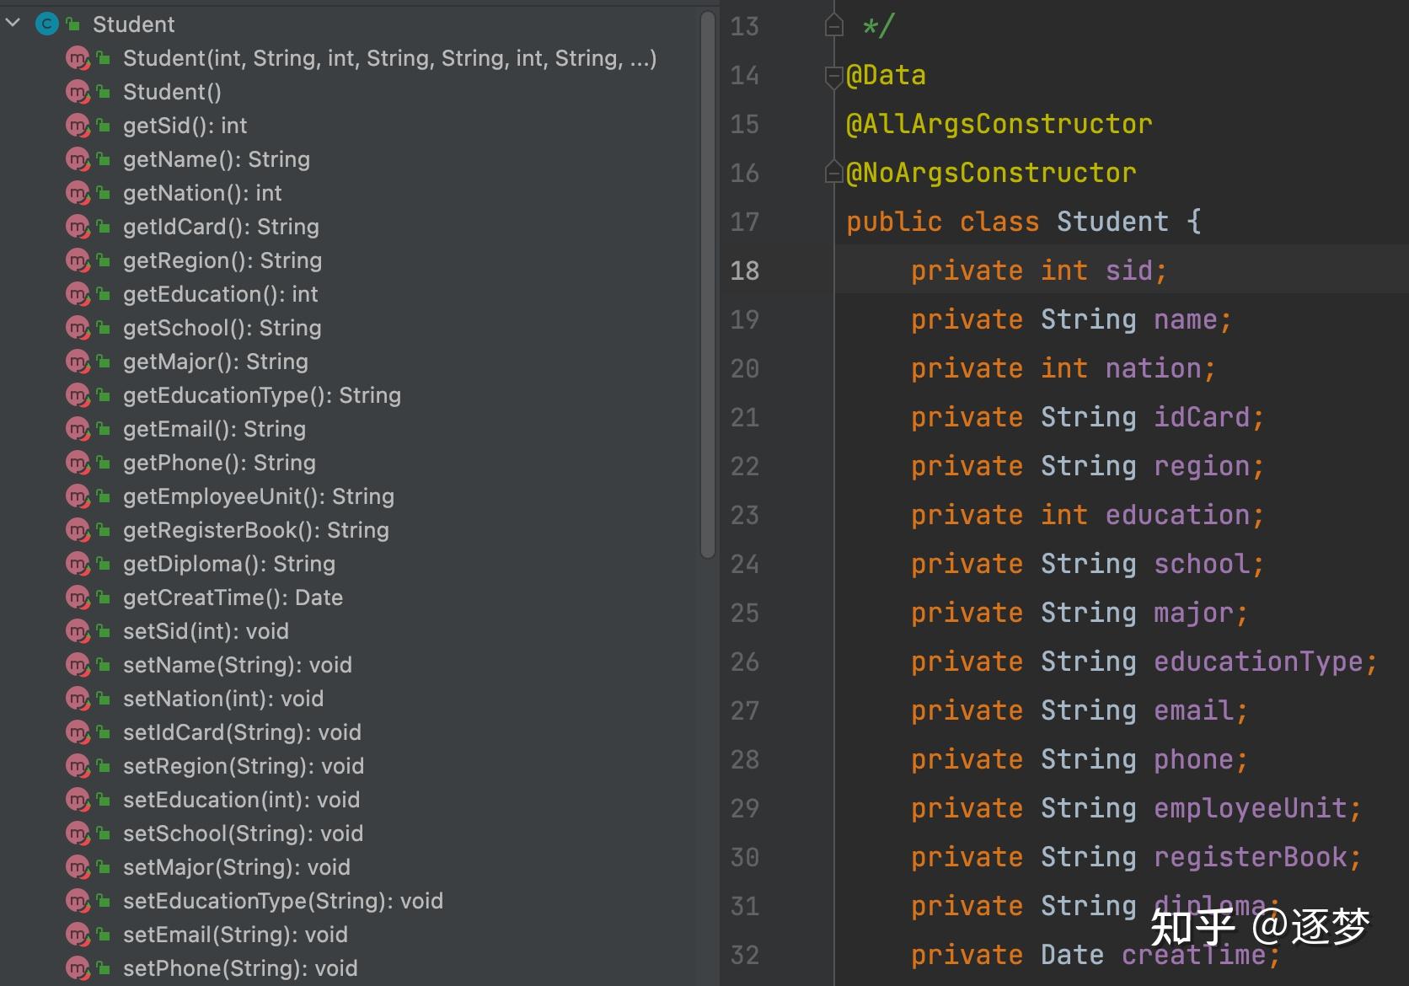Screen dimensions: 1409x986
Task: Click the method icon beside getCreatTime(): Date
Action: (x=78, y=597)
